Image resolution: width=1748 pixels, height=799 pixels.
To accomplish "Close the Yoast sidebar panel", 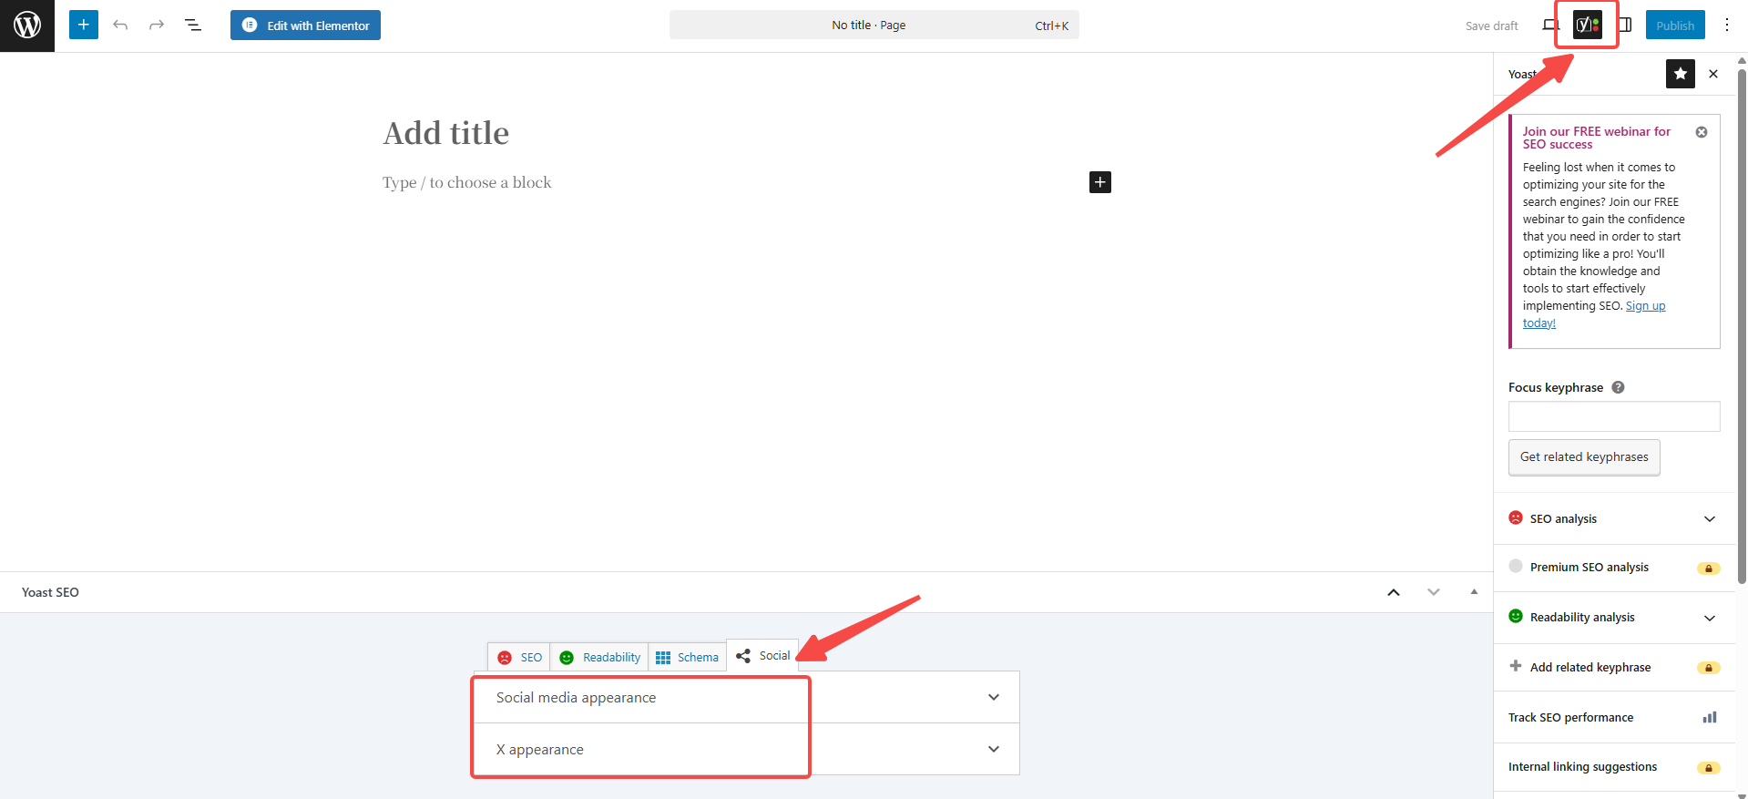I will coord(1713,74).
